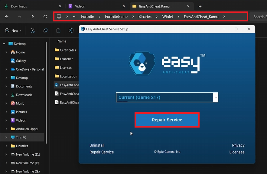
Task: Expand the New Volume (D:) node
Action: [6, 154]
